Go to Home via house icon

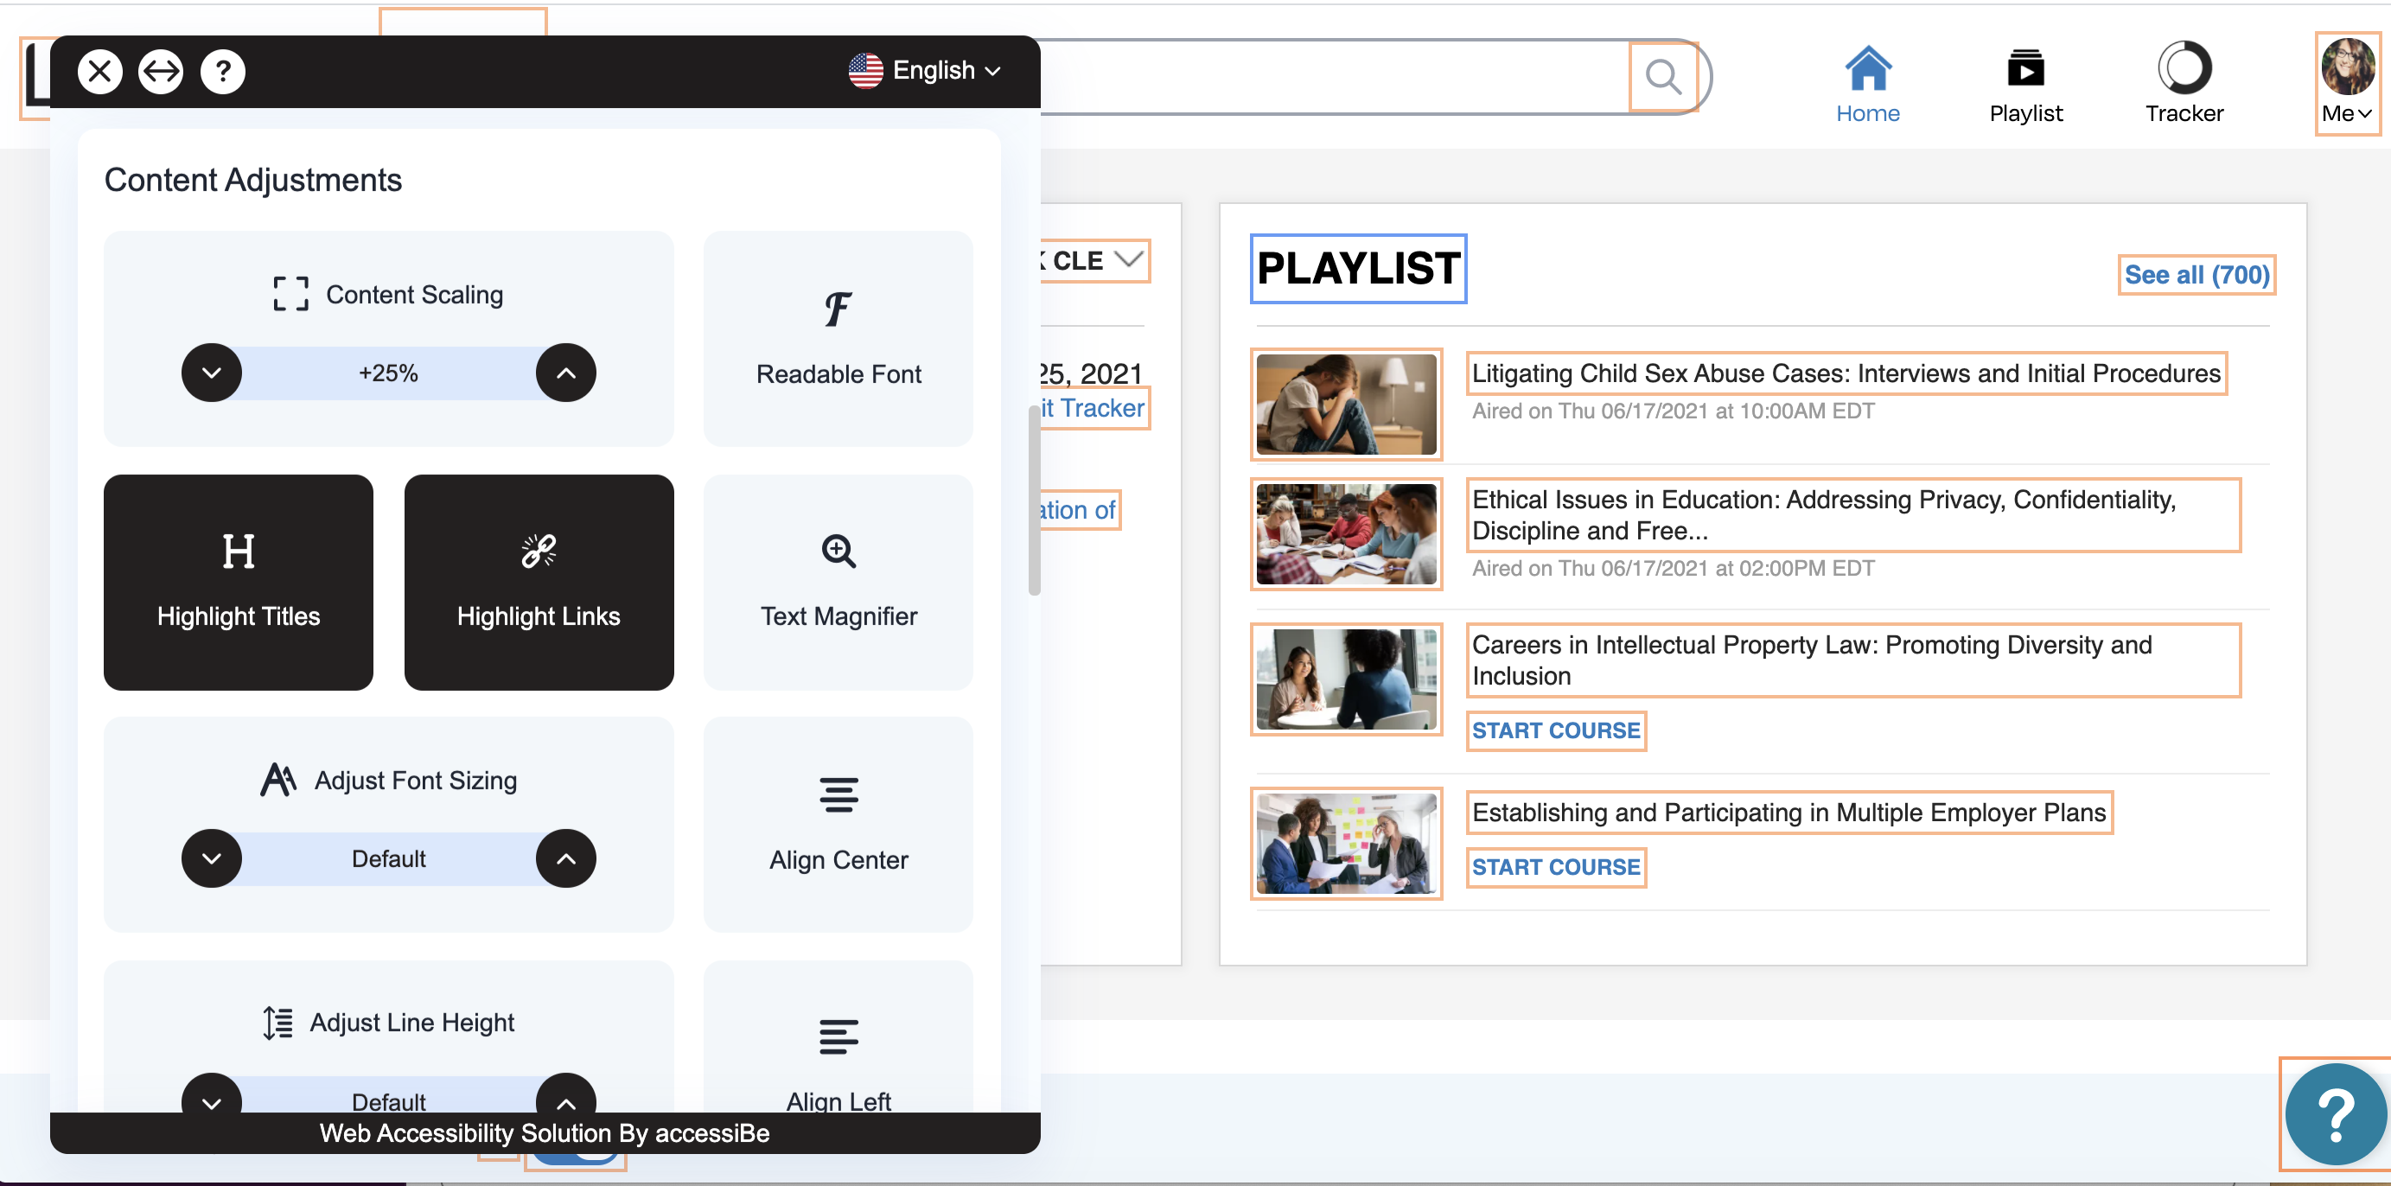coord(1867,67)
